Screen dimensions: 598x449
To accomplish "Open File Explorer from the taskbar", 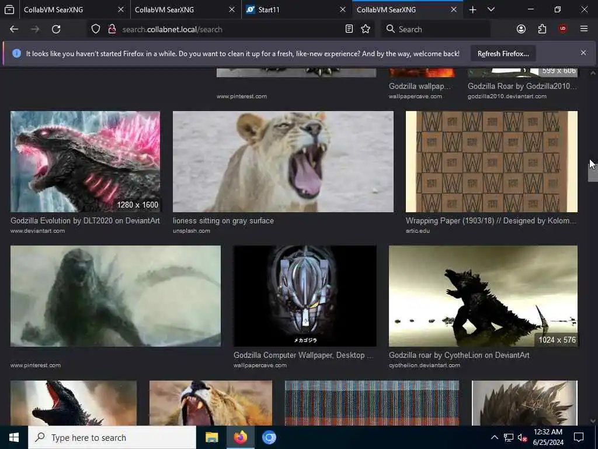I will [211, 437].
